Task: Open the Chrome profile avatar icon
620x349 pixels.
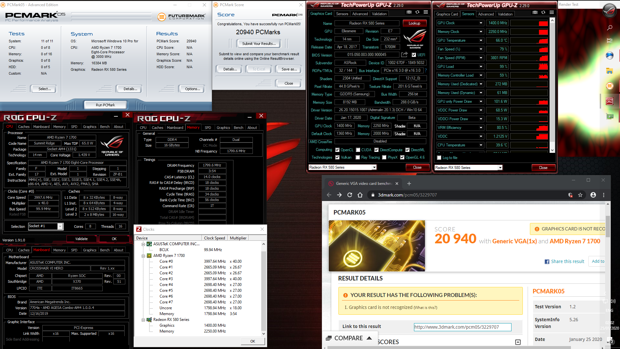Action: pos(593,195)
